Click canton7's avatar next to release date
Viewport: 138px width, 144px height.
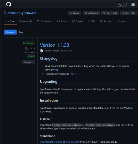(41, 51)
